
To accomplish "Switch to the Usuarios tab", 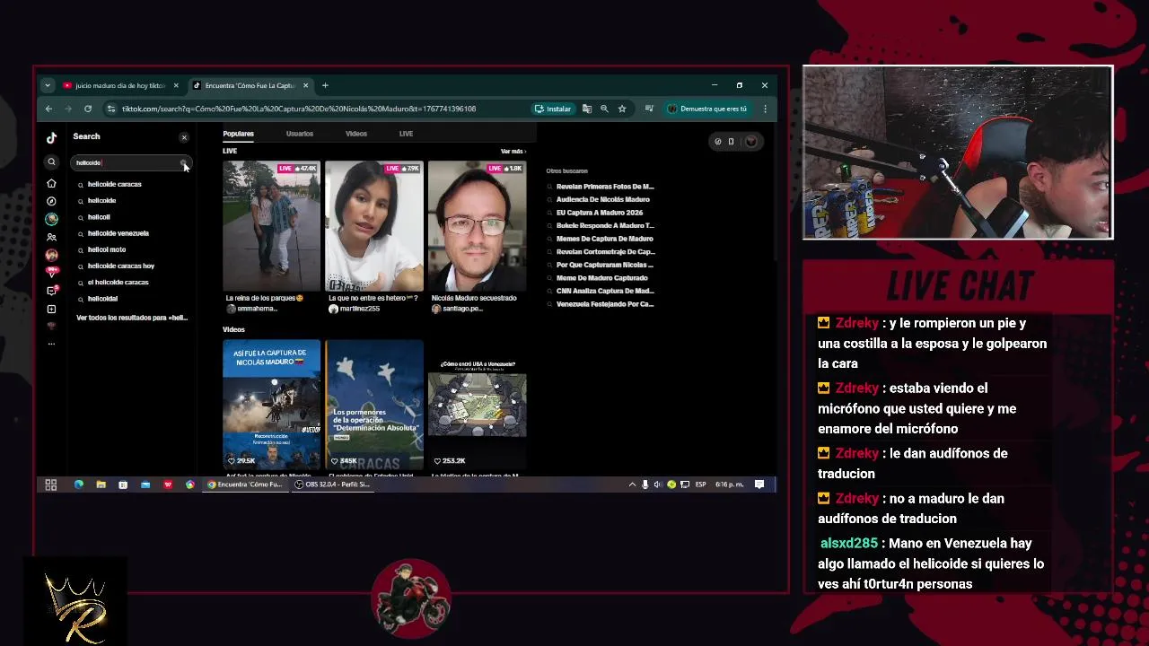I will click(300, 134).
